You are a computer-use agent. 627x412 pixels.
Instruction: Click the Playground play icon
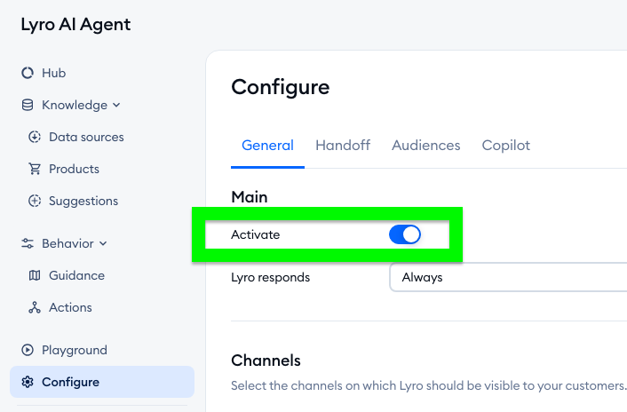[28, 350]
